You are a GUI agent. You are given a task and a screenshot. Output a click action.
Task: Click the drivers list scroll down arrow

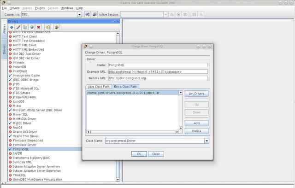[118, 180]
